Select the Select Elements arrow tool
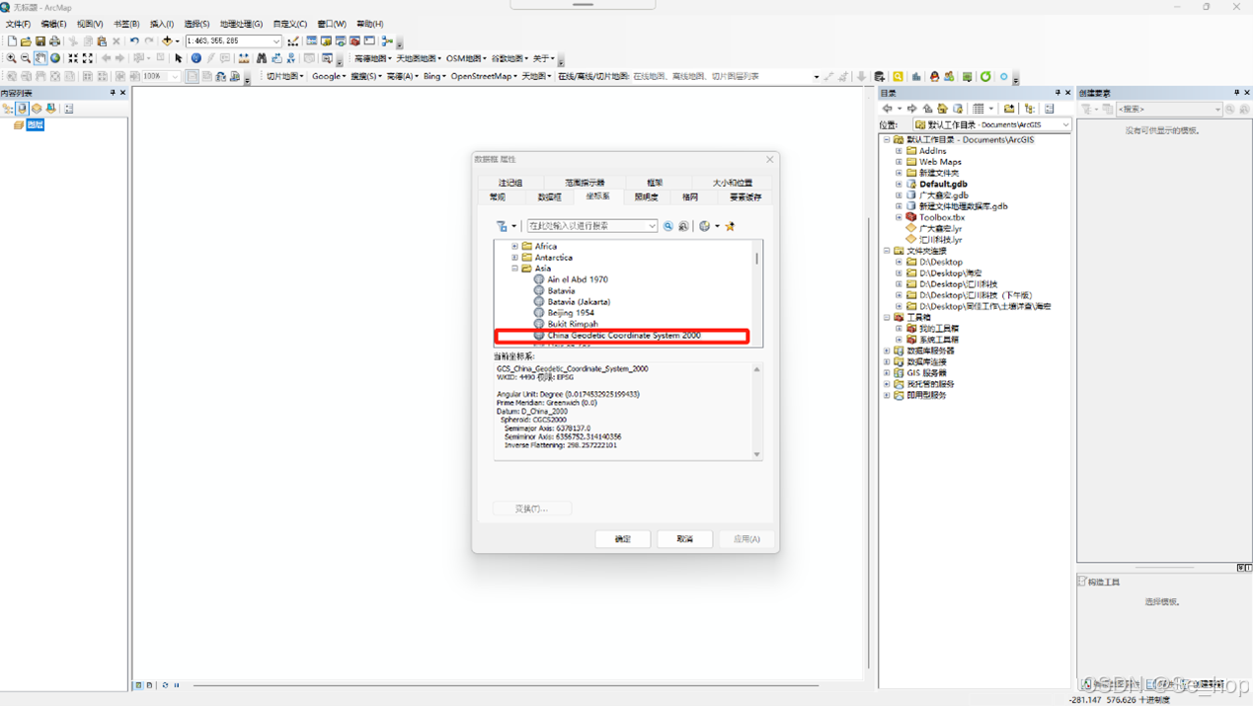Viewport: 1253px width, 706px height. point(179,58)
